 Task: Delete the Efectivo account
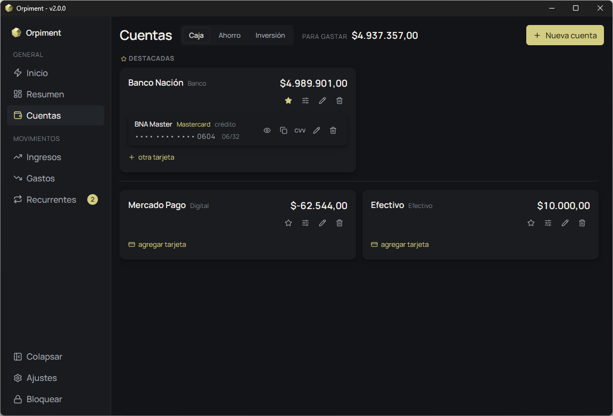click(582, 223)
